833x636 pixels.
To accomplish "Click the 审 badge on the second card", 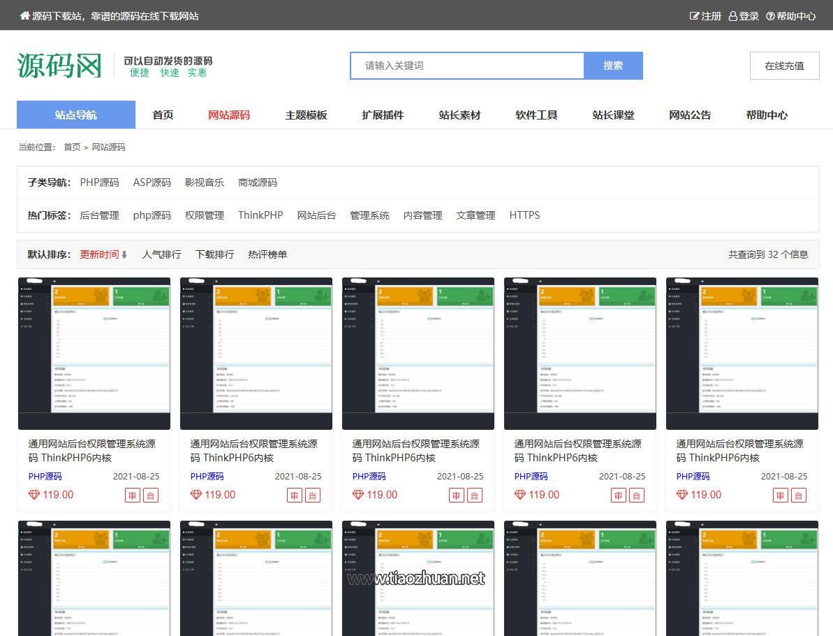I will (295, 496).
